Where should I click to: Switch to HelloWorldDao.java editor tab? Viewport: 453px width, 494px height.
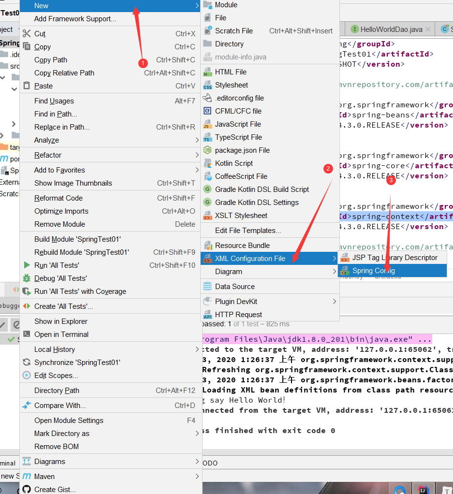(x=391, y=29)
